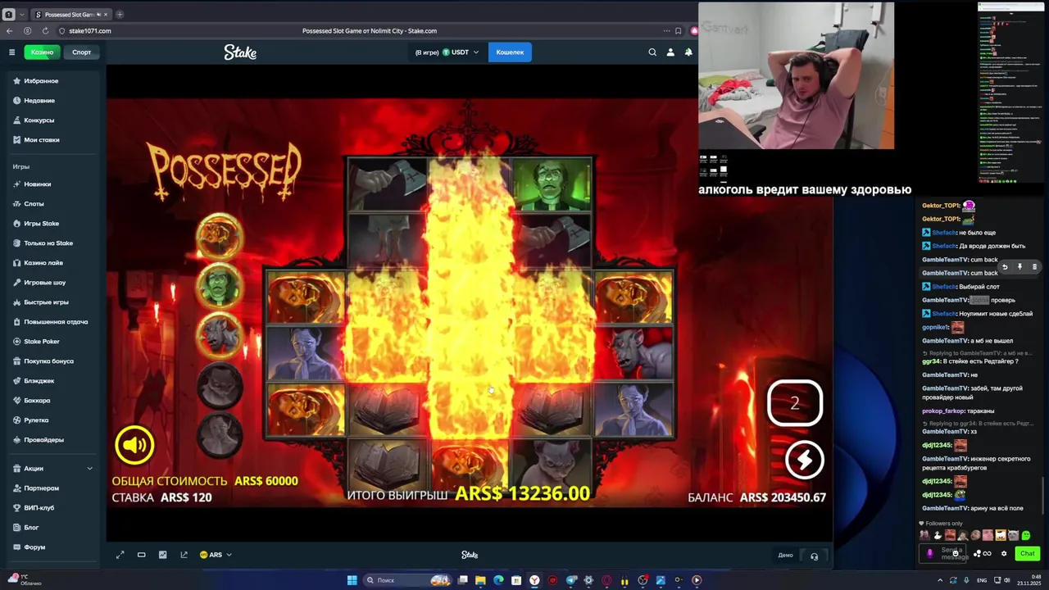Click the Повышенная отдача sidebar icon
Viewport: 1049px width, 590px height.
tap(16, 322)
